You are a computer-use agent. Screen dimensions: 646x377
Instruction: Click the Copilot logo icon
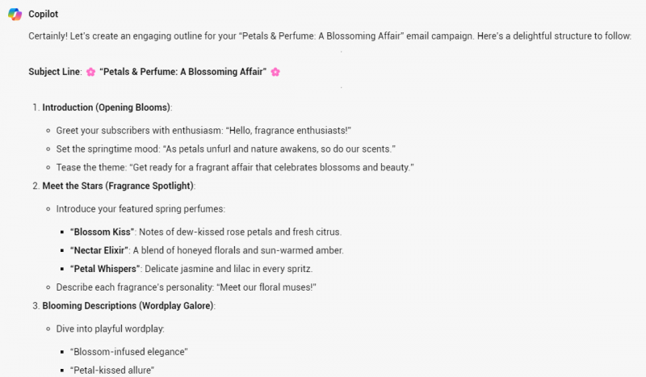click(x=15, y=15)
